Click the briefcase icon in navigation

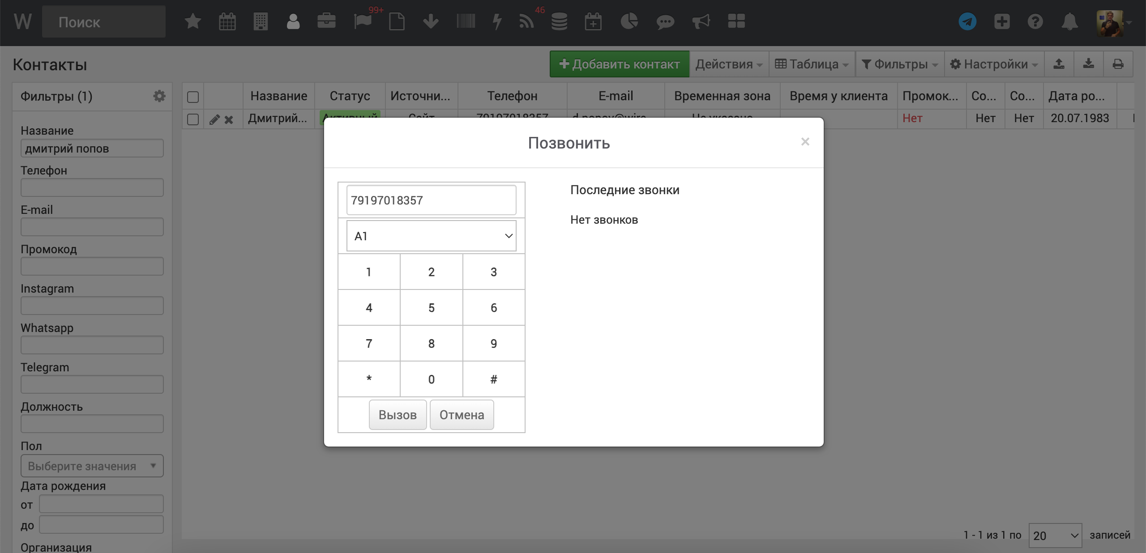326,21
